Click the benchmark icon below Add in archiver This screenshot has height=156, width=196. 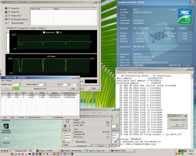[65, 126]
